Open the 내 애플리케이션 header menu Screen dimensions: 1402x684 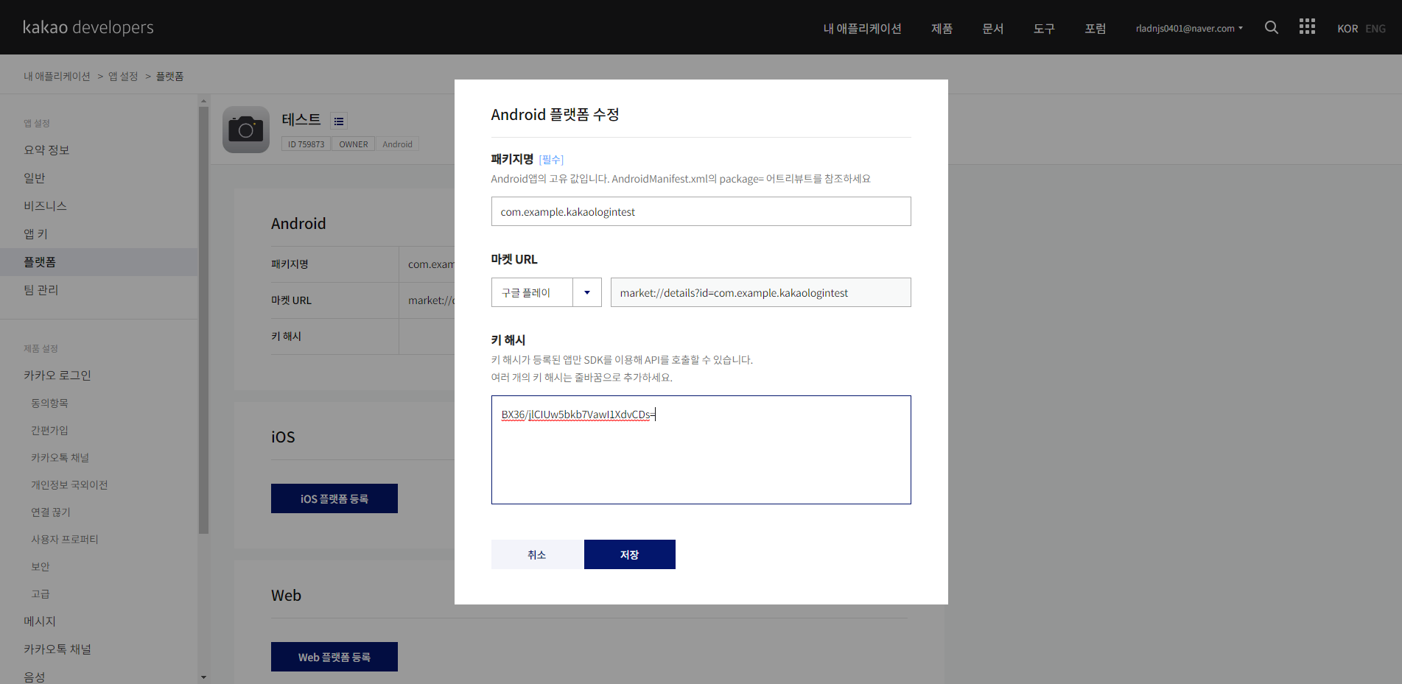pos(862,28)
